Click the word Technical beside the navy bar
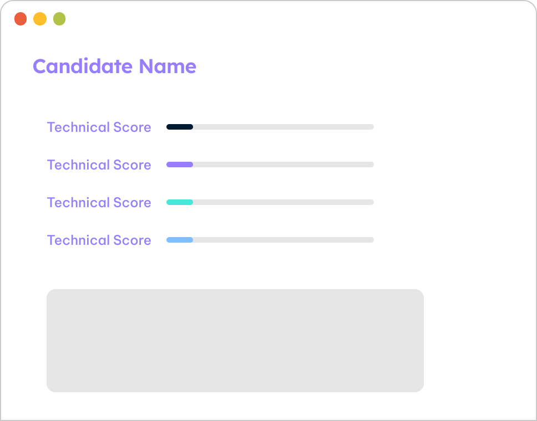The width and height of the screenshot is (537, 421). pyautogui.click(x=78, y=127)
